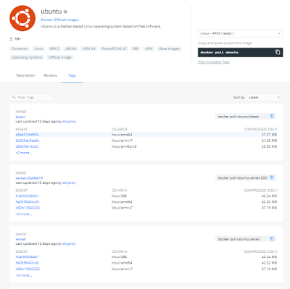290x289 pixels.
Task: Click Compressed Size info icon in latest card
Action: tap(276, 129)
